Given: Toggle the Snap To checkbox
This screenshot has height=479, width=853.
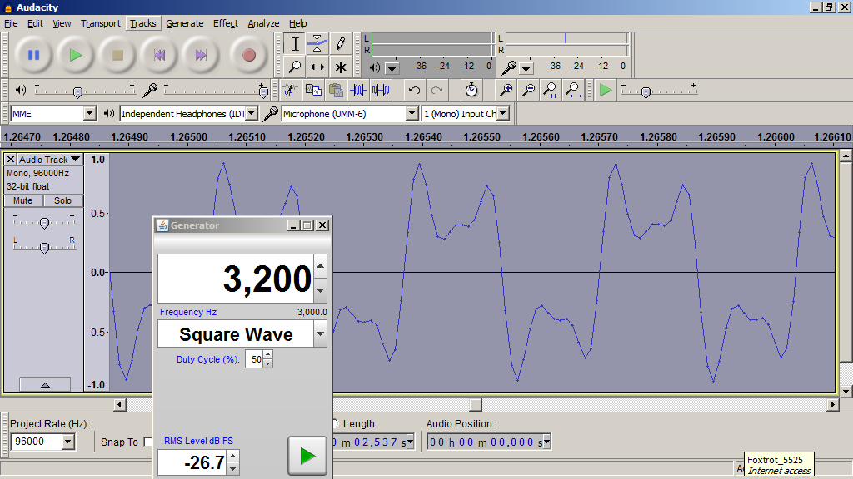Looking at the screenshot, I should (147, 442).
